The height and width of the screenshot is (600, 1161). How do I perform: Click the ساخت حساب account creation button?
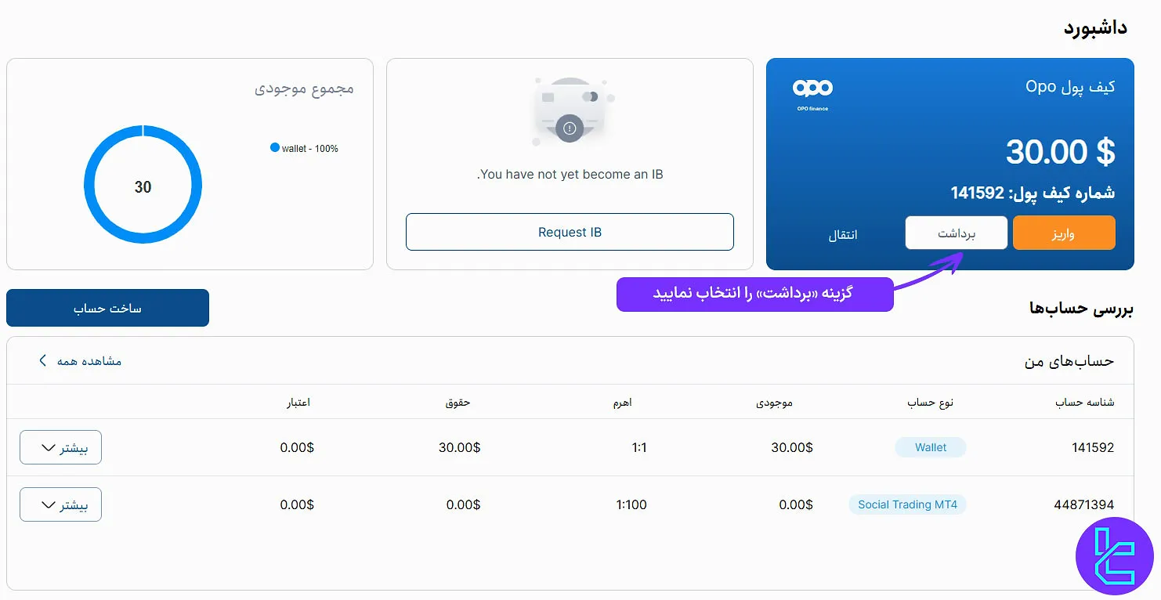[107, 307]
